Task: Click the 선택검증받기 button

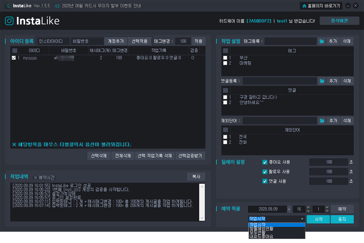Action: [x=190, y=156]
